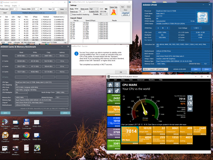Screen dimensions: 213x160
Task: Open Virtual CloneDrive desktop shortcut
Action: [x=5, y=137]
